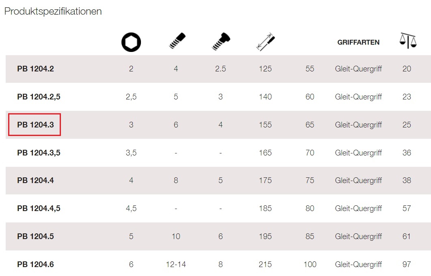Click the Produktspezifikationen heading
The height and width of the screenshot is (276, 431).
tap(53, 11)
